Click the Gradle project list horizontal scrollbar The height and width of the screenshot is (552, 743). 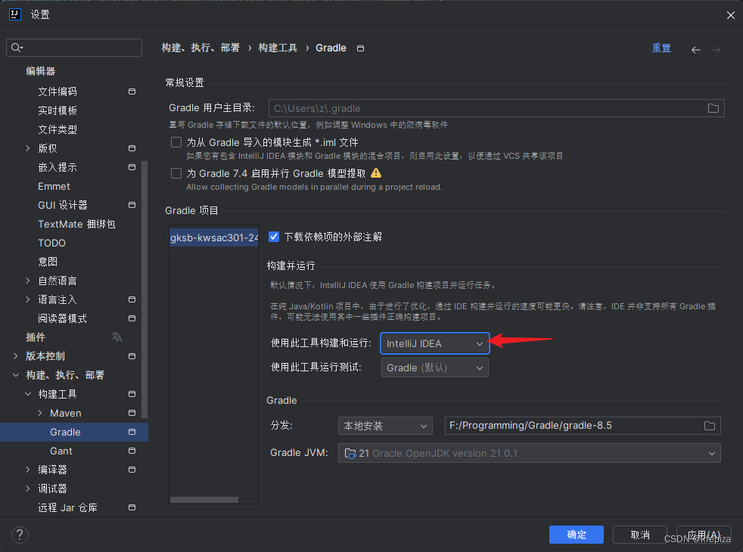(204, 500)
